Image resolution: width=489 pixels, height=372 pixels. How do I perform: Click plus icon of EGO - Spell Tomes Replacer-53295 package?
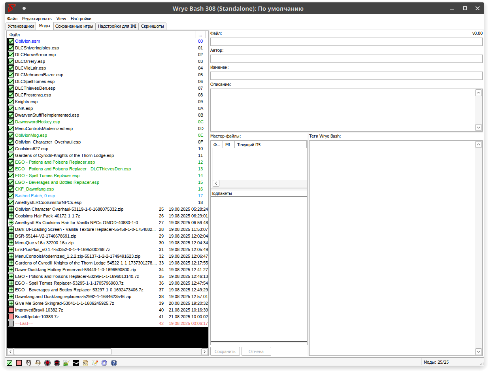(x=11, y=283)
